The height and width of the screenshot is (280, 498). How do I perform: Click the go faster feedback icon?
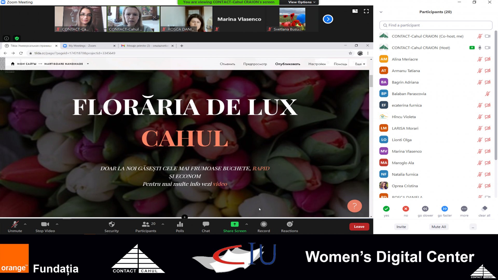pos(445,209)
